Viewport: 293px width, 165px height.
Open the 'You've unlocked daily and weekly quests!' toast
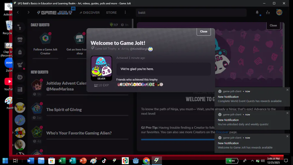point(252,120)
